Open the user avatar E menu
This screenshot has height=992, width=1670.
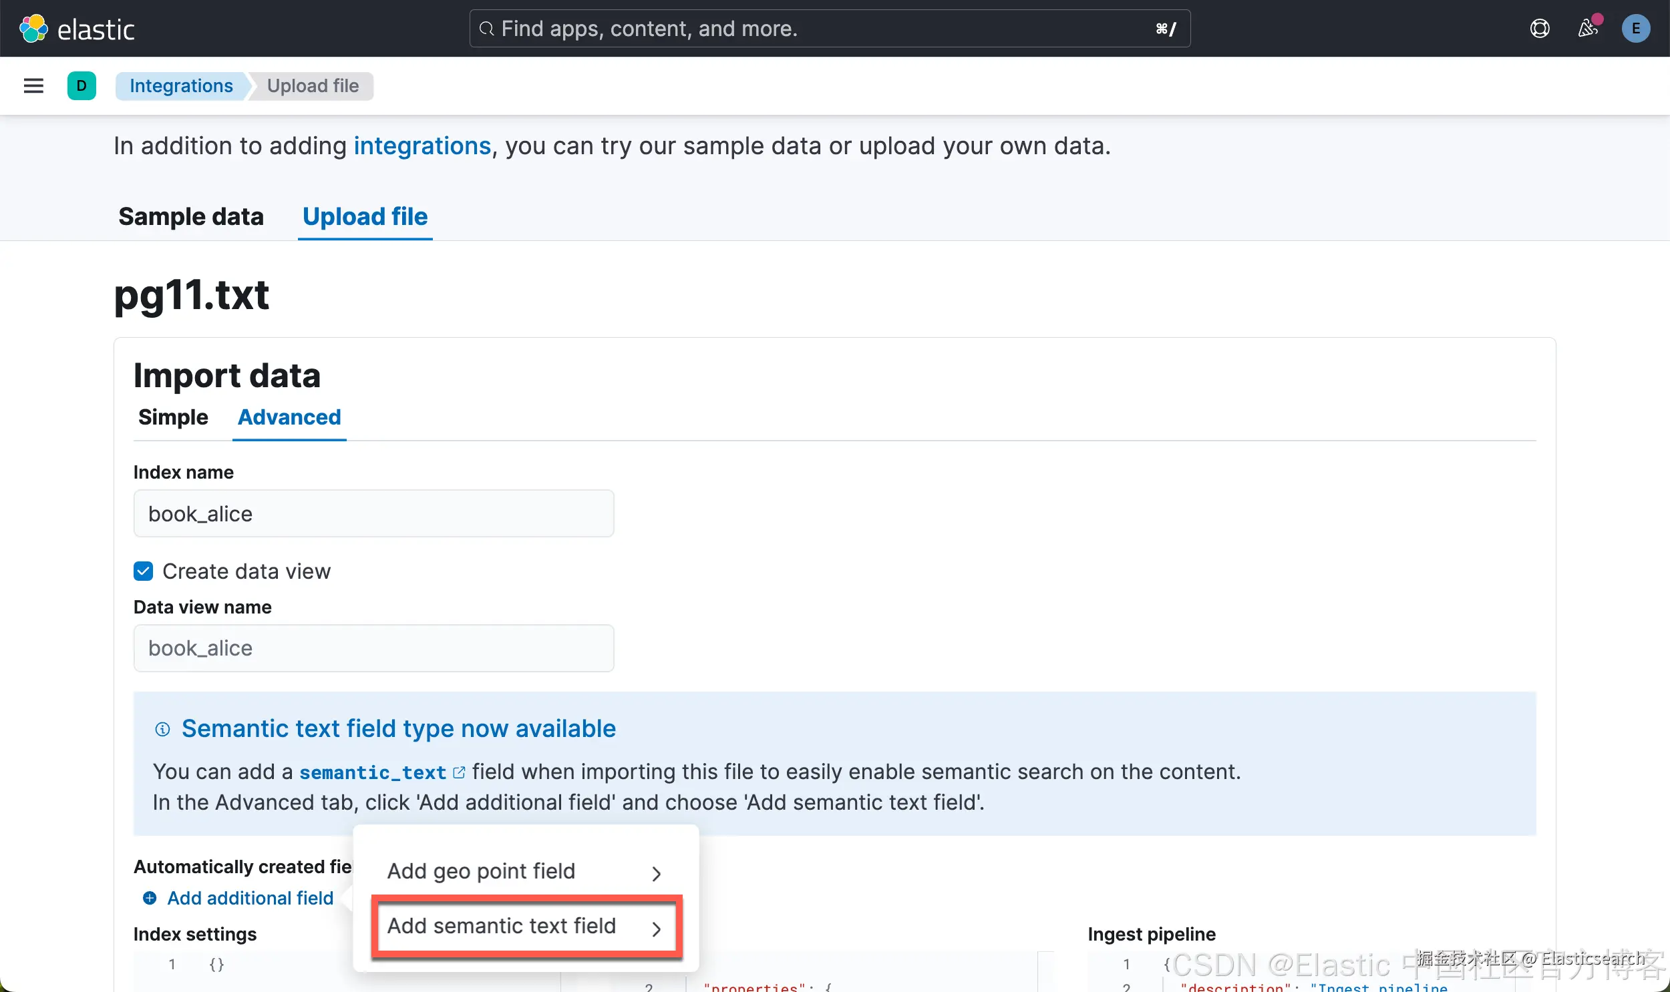1635,29
